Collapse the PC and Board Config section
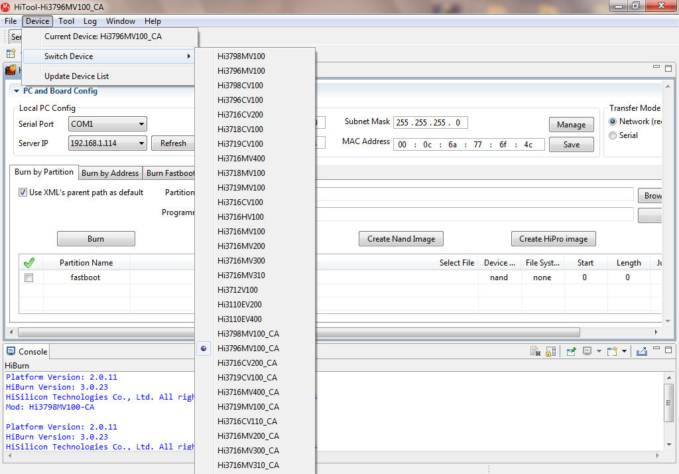The width and height of the screenshot is (679, 474). [x=17, y=91]
